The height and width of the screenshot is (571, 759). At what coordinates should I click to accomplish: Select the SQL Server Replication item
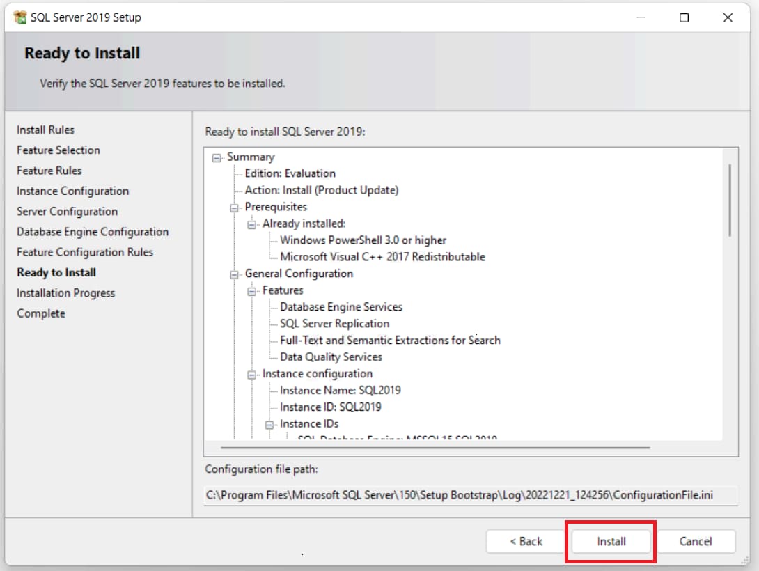point(334,324)
